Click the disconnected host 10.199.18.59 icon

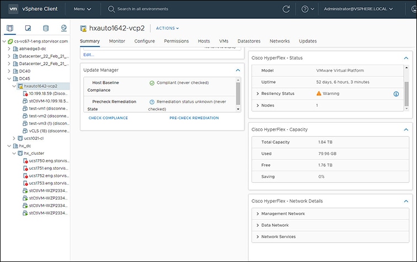click(25, 93)
